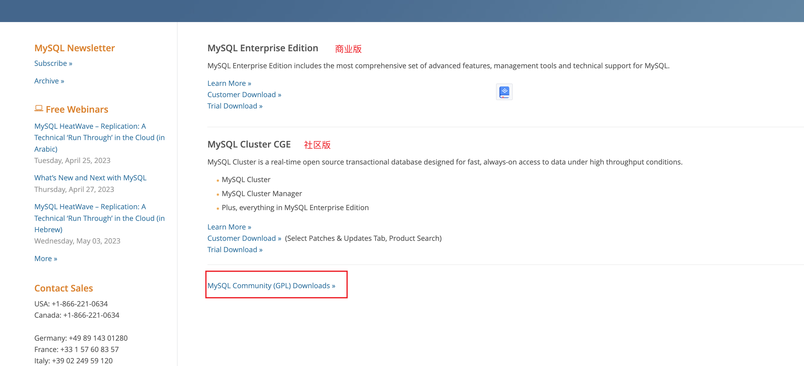Click the MySQL Cluster CGE heading
The width and height of the screenshot is (804, 366).
click(x=249, y=144)
